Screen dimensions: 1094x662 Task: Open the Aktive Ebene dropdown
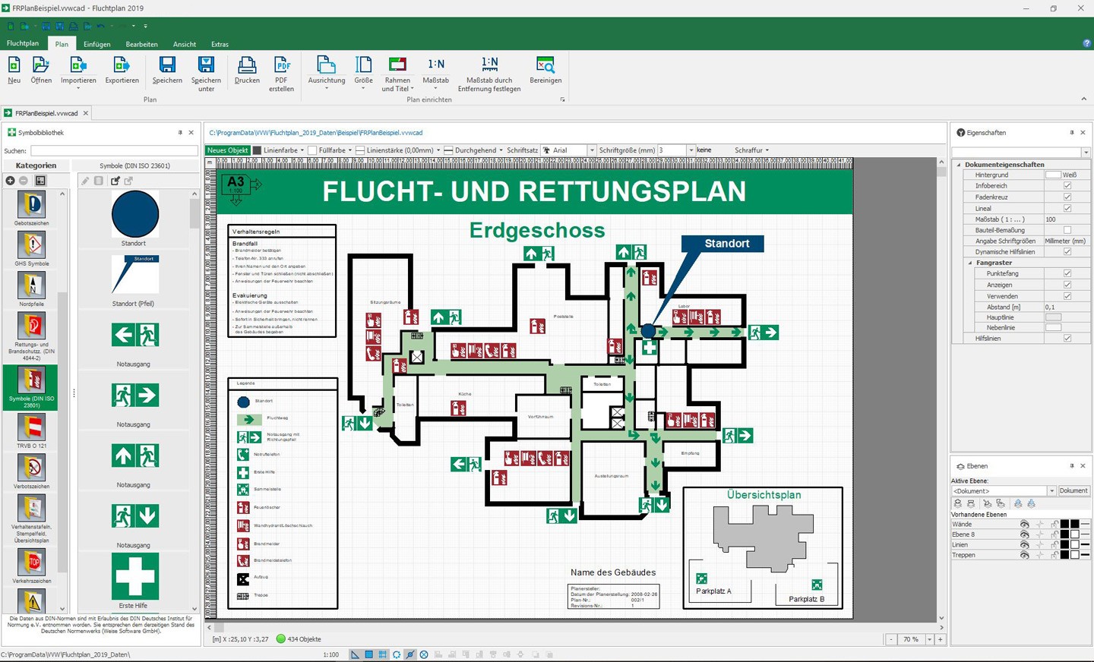coord(1051,491)
